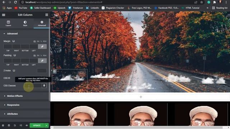This screenshot has height=129, width=230.
Task: Go back in browser
Action: click(4, 2)
